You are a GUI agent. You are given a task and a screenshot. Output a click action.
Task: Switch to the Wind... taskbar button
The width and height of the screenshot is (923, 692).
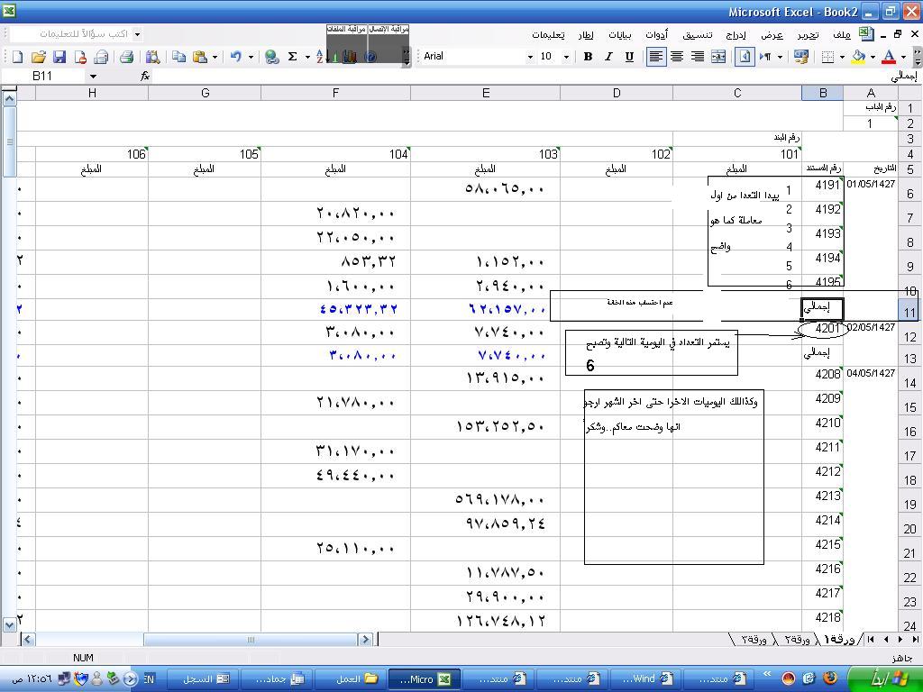(646, 679)
